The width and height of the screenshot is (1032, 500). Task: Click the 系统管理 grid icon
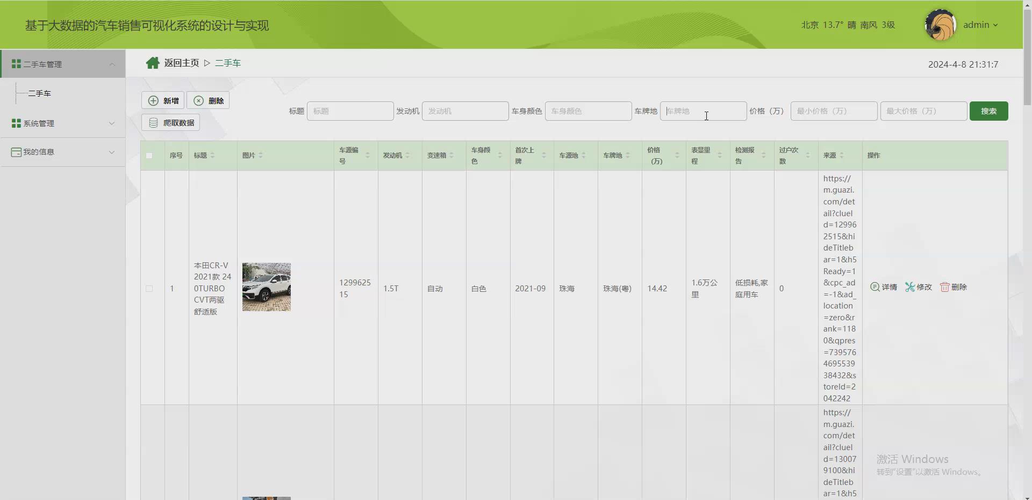pyautogui.click(x=16, y=123)
